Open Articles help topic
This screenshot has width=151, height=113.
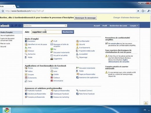[x=56, y=68]
